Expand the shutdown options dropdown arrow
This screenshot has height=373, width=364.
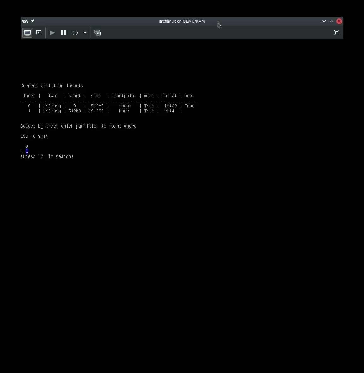tap(85, 33)
